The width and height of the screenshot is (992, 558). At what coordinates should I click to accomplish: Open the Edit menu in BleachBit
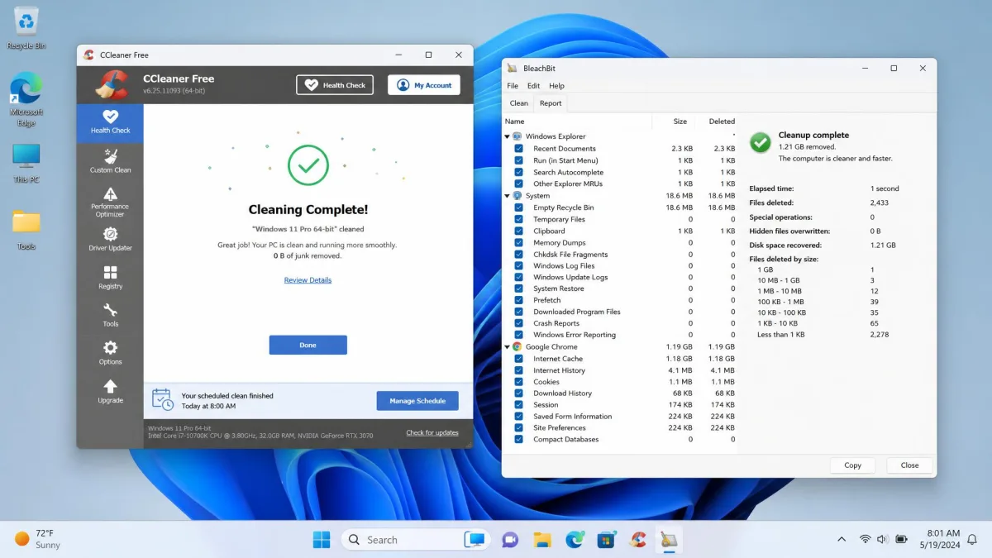pos(533,86)
